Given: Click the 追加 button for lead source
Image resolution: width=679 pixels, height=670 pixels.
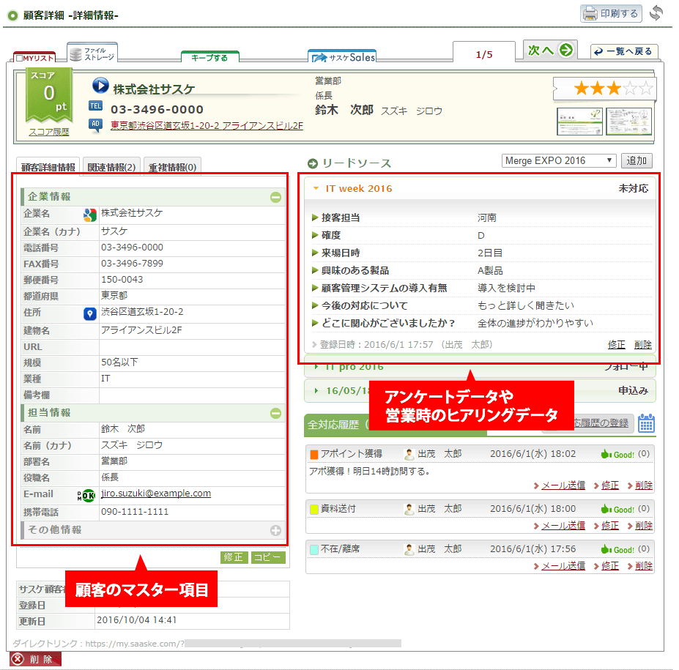Looking at the screenshot, I should [637, 160].
